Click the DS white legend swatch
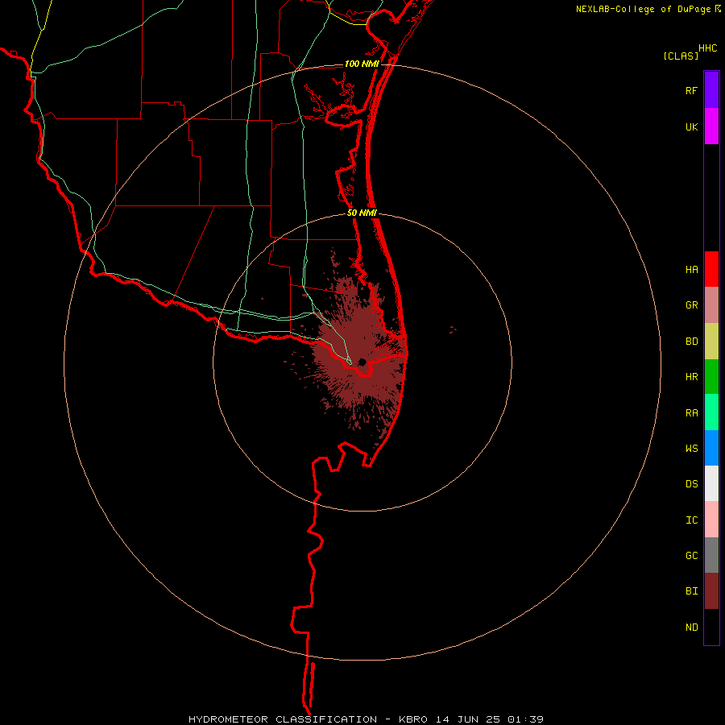 pos(711,483)
